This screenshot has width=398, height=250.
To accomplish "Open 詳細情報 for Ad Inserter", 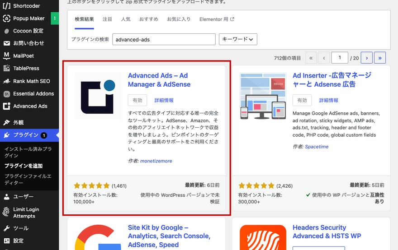I will click(329, 100).
